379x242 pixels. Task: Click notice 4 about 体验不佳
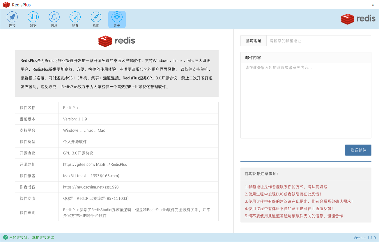coord(289,209)
